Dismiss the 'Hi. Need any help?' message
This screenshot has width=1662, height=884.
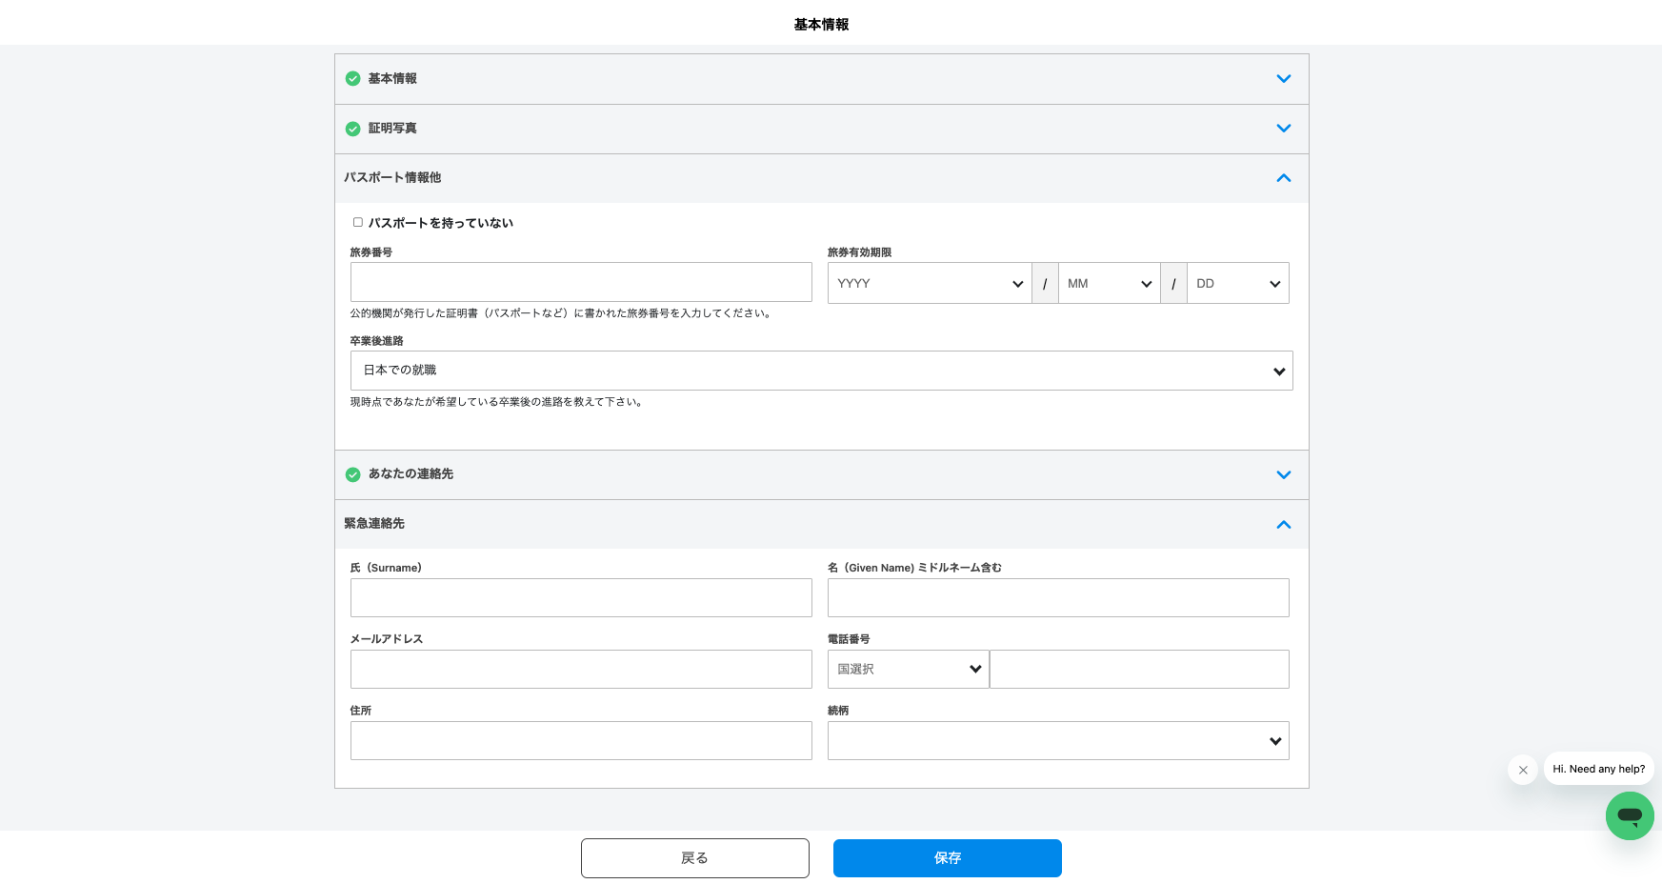click(1523, 770)
